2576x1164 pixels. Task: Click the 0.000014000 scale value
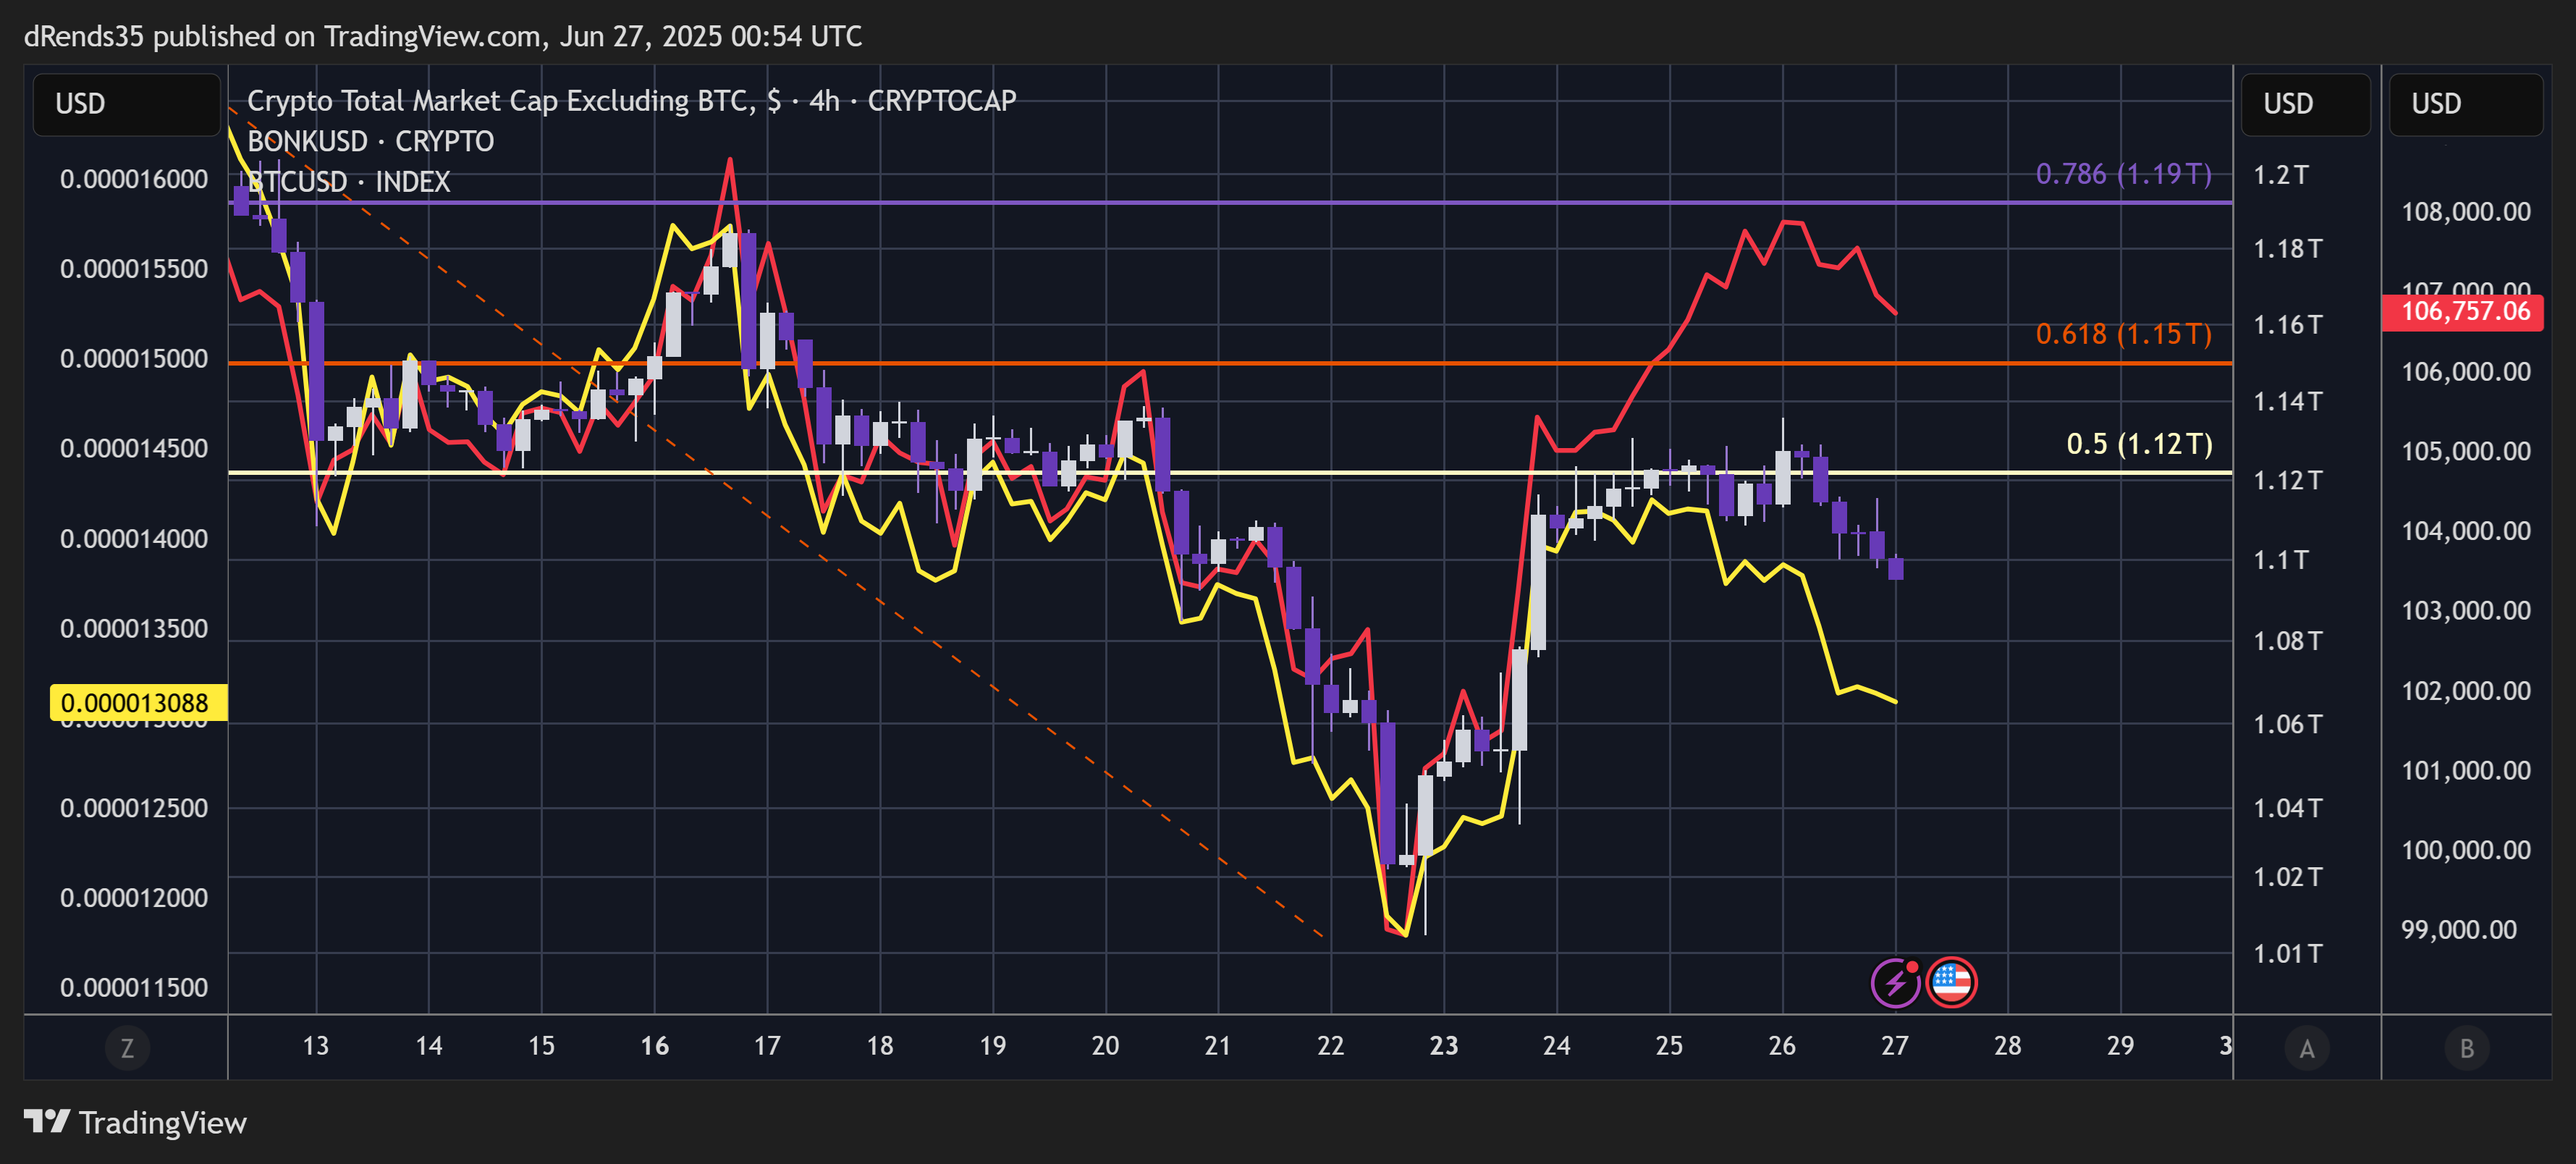pos(134,539)
